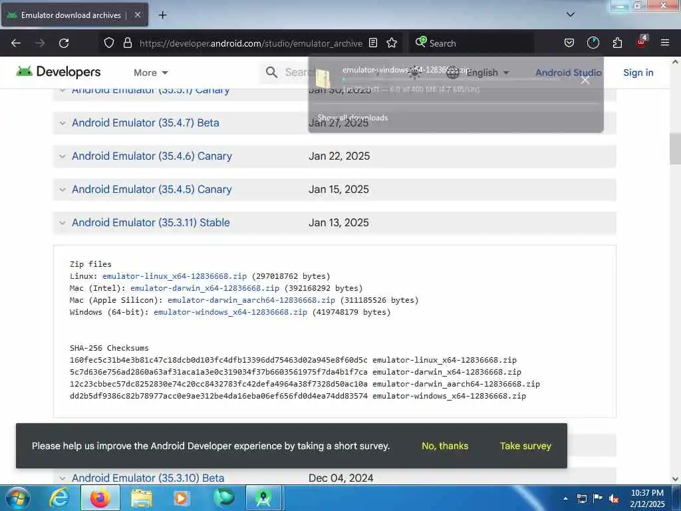Image resolution: width=681 pixels, height=511 pixels.
Task: Expand the More navigation dropdown
Action: pyautogui.click(x=151, y=73)
